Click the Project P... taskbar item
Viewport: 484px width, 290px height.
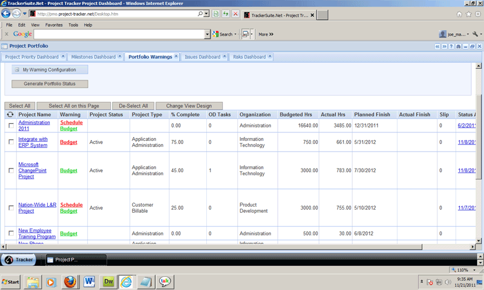pyautogui.click(x=76, y=260)
